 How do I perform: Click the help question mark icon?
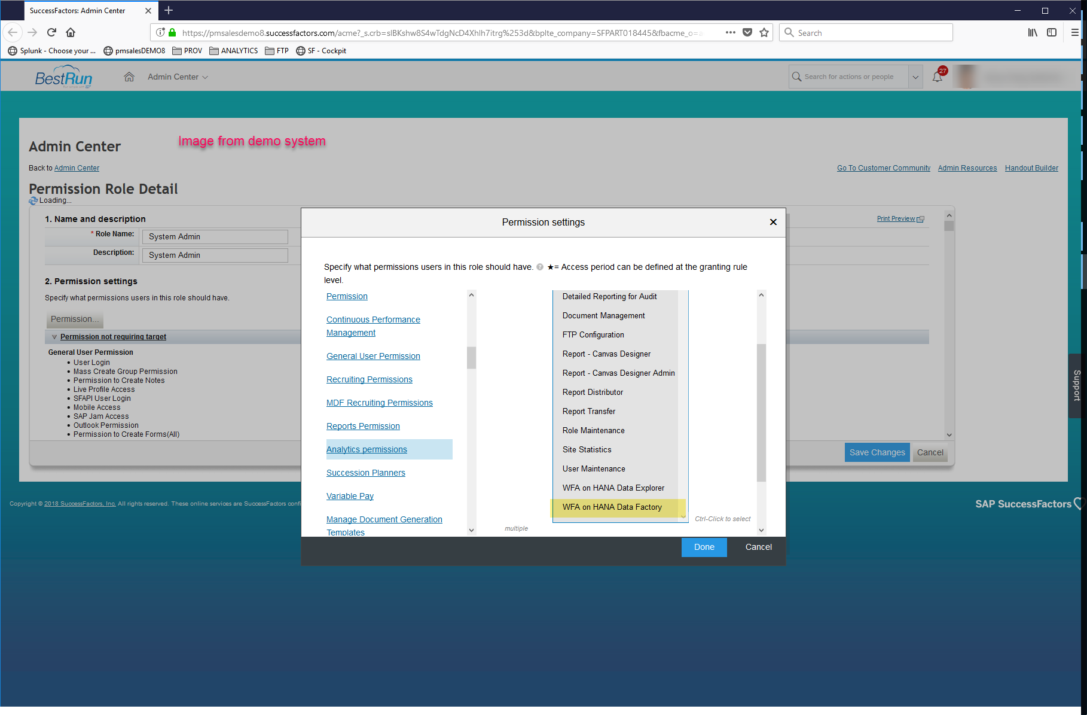(540, 267)
